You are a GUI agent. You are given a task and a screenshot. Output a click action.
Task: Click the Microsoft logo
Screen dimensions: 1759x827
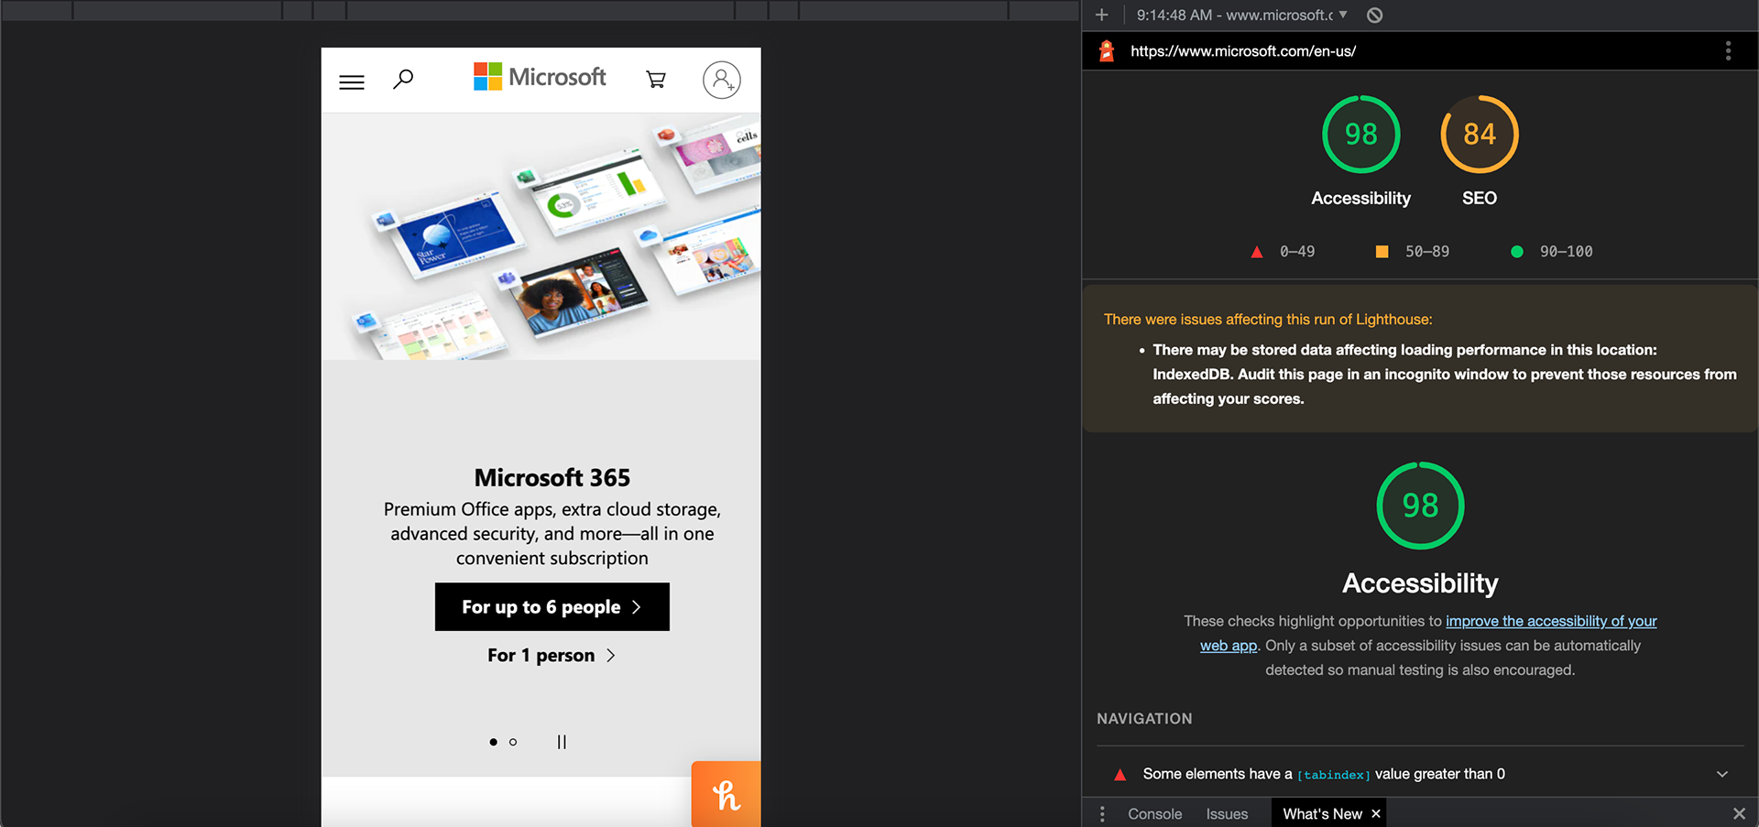click(x=540, y=77)
